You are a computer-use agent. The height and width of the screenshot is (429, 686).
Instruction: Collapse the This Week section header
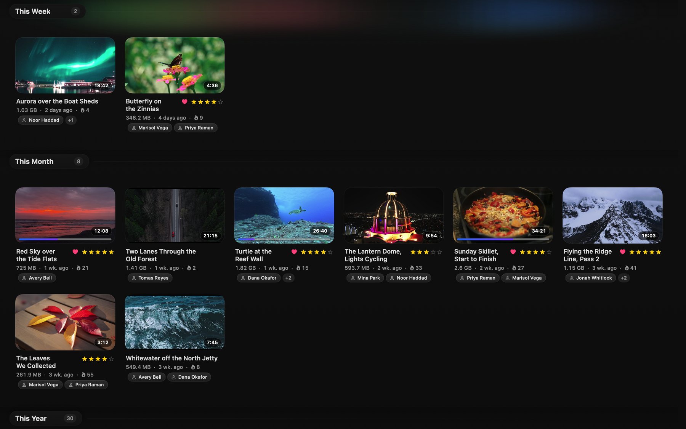coord(47,11)
